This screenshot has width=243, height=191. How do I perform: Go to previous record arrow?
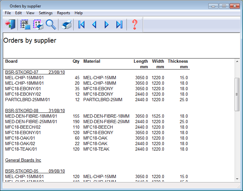(94, 25)
